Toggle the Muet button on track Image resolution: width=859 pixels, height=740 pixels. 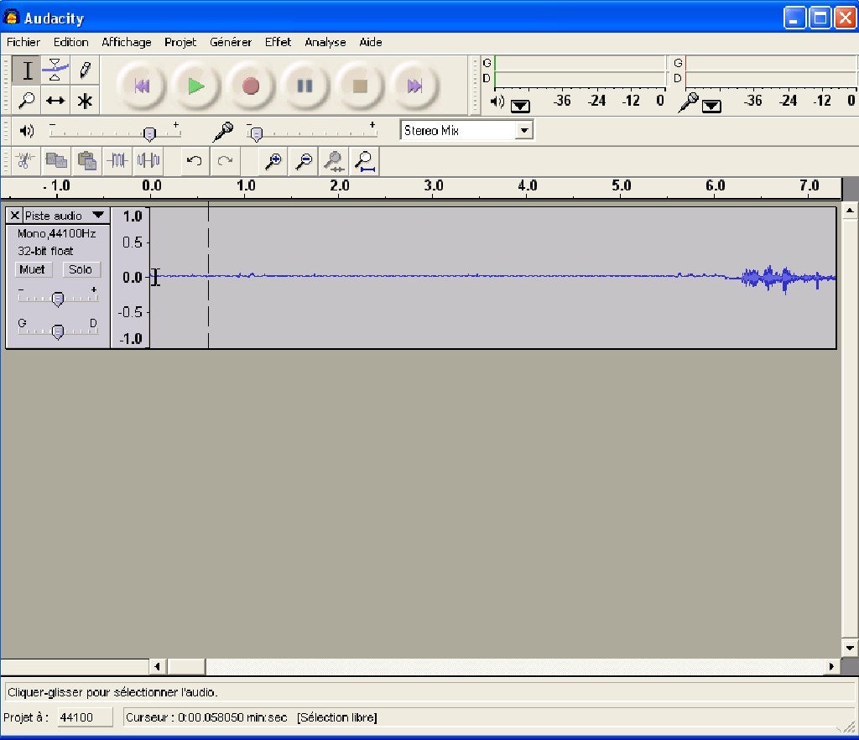[x=33, y=269]
